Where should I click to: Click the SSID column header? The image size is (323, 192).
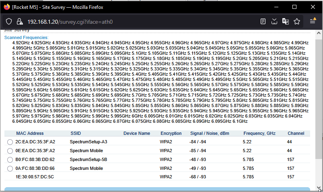pos(76,133)
